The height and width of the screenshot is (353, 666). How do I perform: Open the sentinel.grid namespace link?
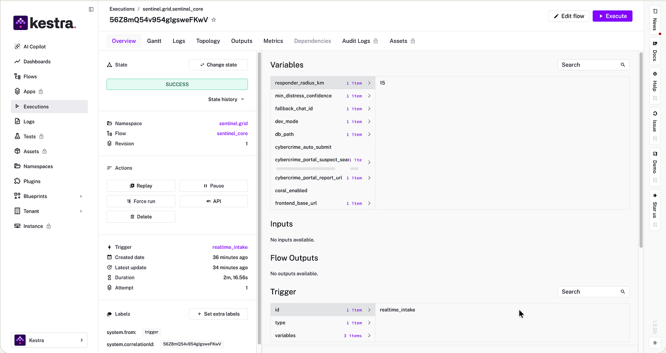(233, 123)
